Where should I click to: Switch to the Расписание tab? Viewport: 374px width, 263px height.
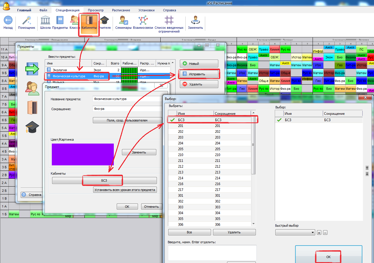pos(121,10)
